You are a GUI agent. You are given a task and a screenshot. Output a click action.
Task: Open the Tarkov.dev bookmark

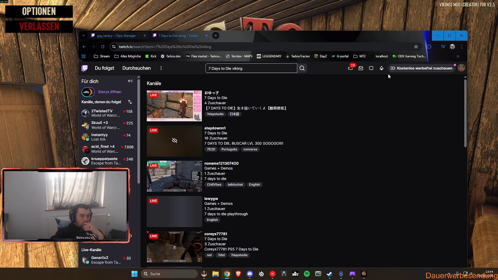pos(171,56)
